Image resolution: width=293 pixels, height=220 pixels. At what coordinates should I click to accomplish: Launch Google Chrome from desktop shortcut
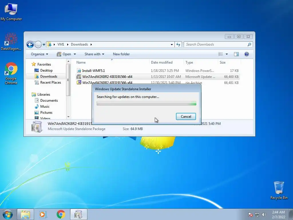[11, 73]
